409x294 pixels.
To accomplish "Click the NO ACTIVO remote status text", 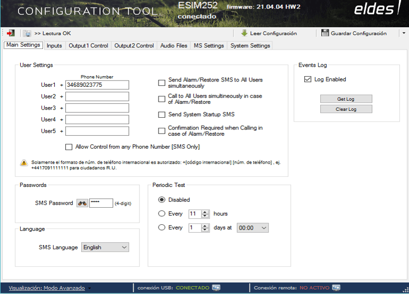I will click(x=314, y=288).
